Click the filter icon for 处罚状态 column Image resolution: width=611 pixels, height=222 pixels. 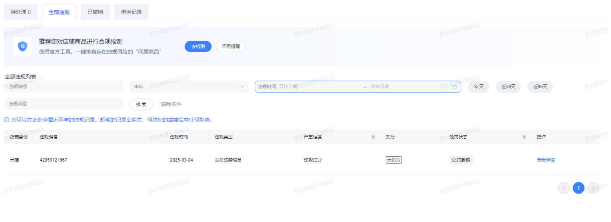524,137
